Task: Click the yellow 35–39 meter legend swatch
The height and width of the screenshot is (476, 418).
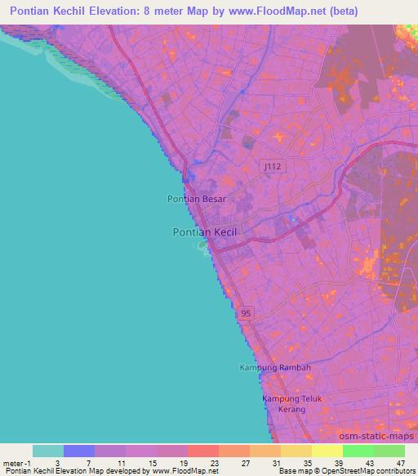Action: point(327,451)
